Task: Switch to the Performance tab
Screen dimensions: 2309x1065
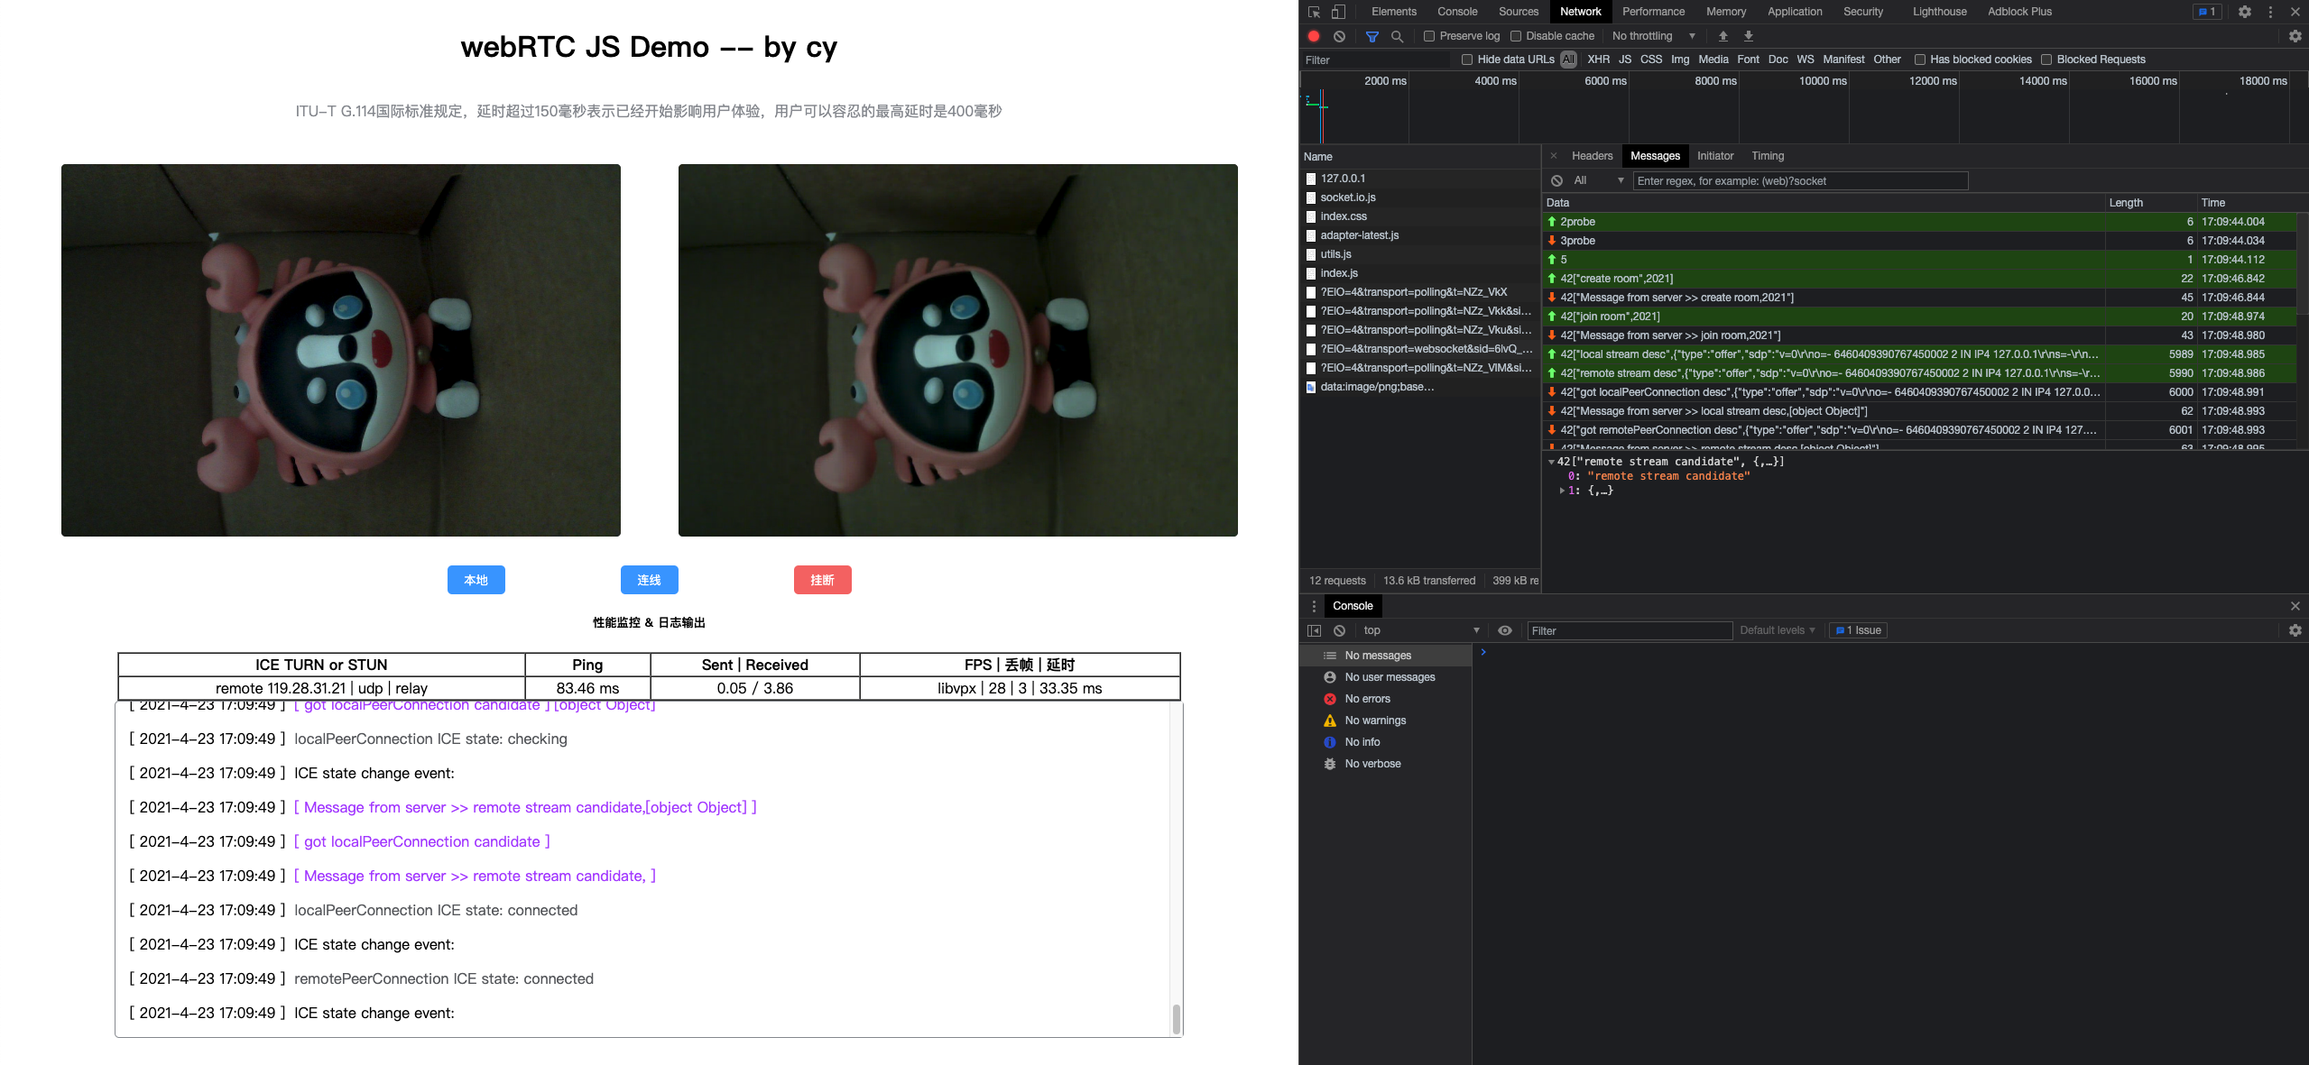Action: [1653, 12]
